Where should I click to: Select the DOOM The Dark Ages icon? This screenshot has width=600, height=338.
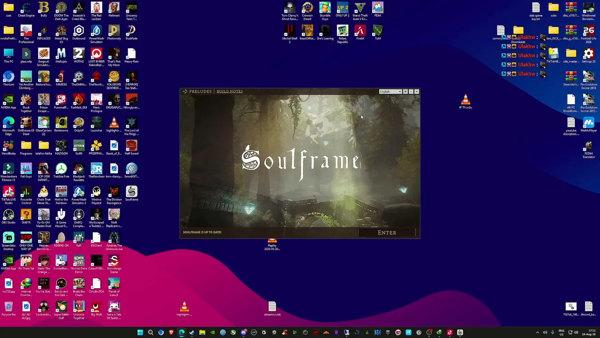click(61, 10)
